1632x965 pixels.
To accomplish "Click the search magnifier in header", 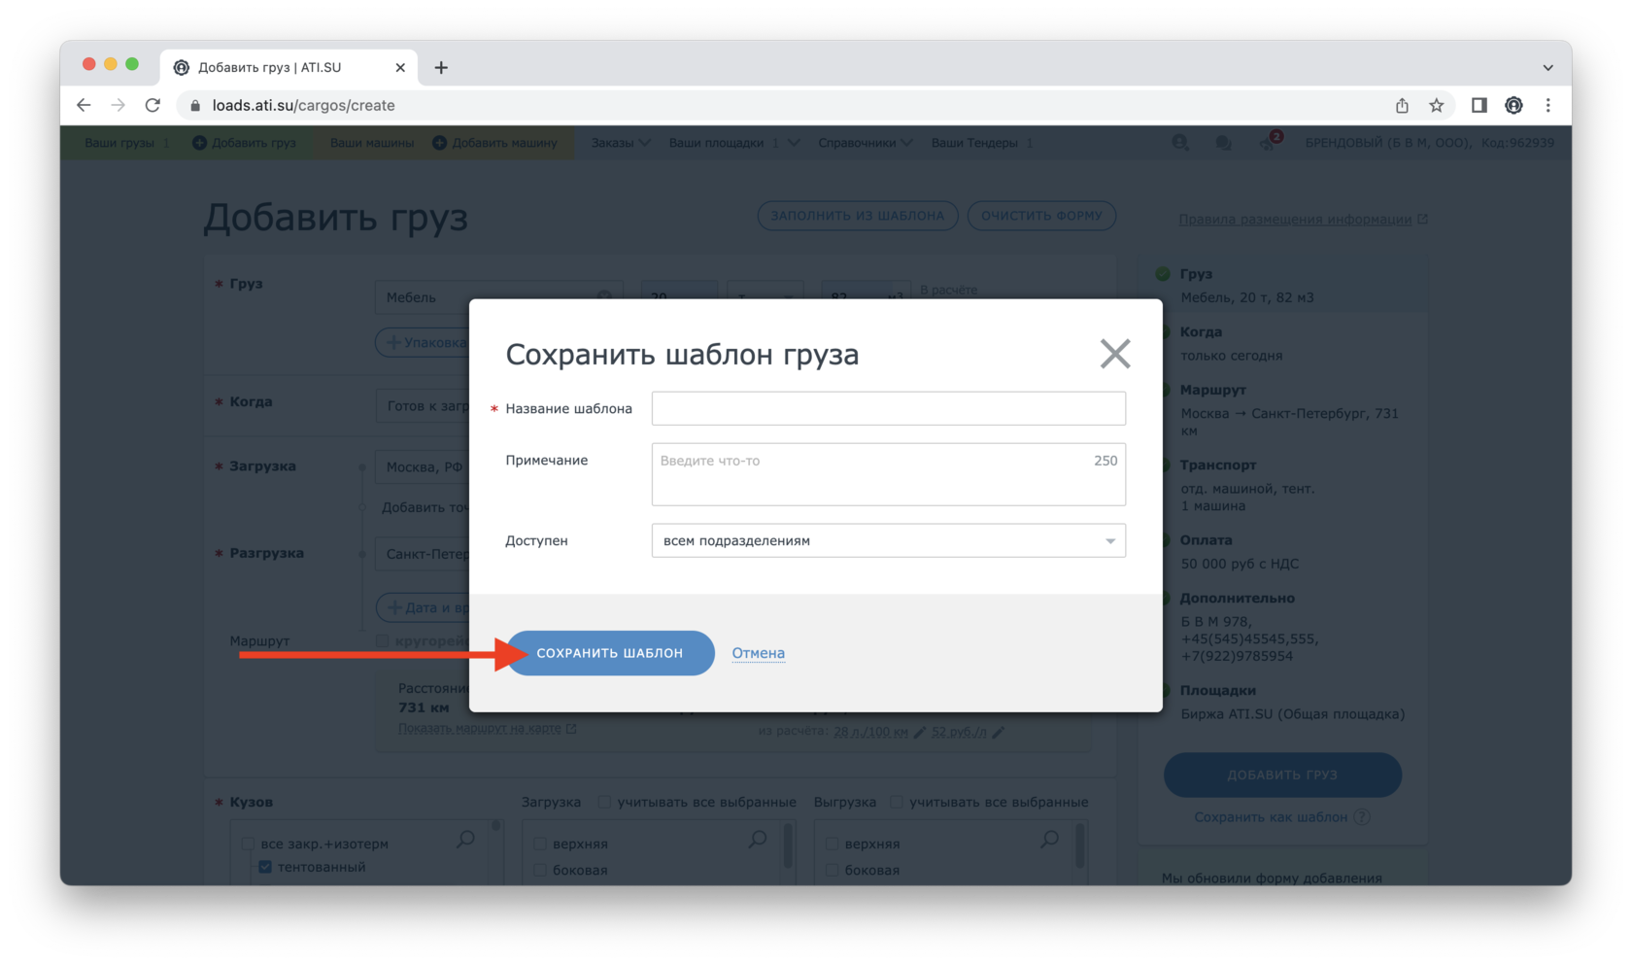I will pos(1180,143).
